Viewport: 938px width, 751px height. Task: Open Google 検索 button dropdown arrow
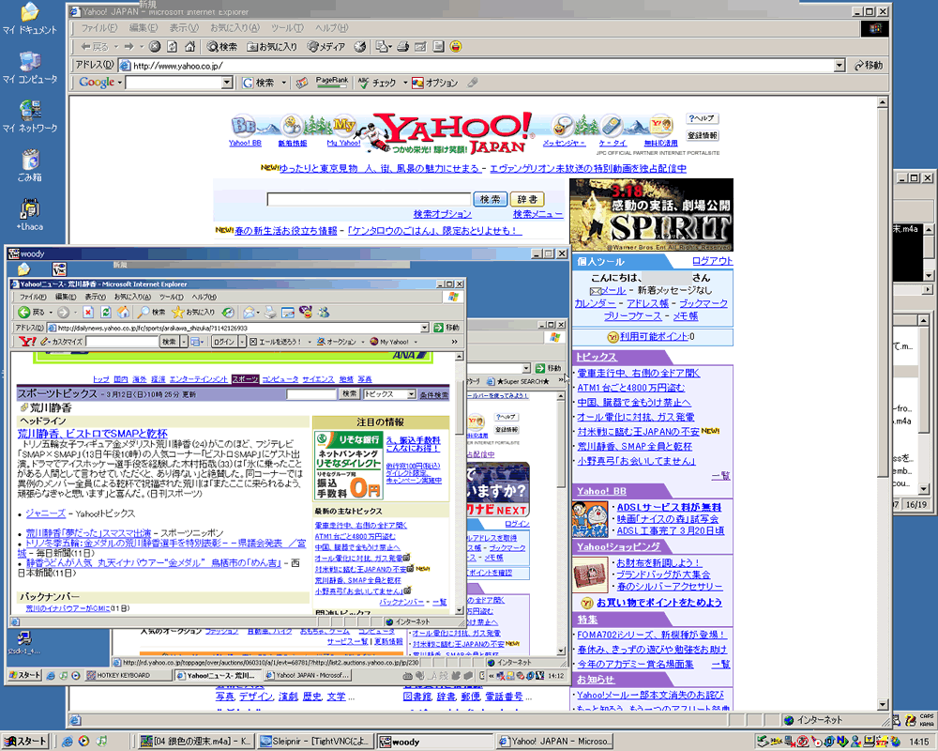pos(283,83)
